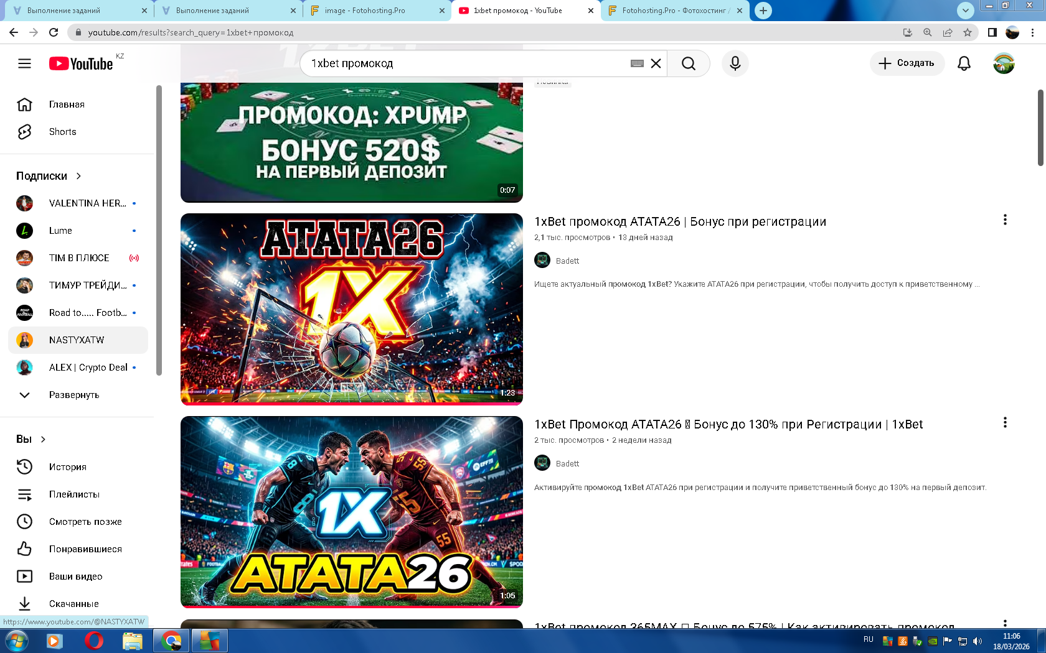Click the browser address bar

[486, 32]
